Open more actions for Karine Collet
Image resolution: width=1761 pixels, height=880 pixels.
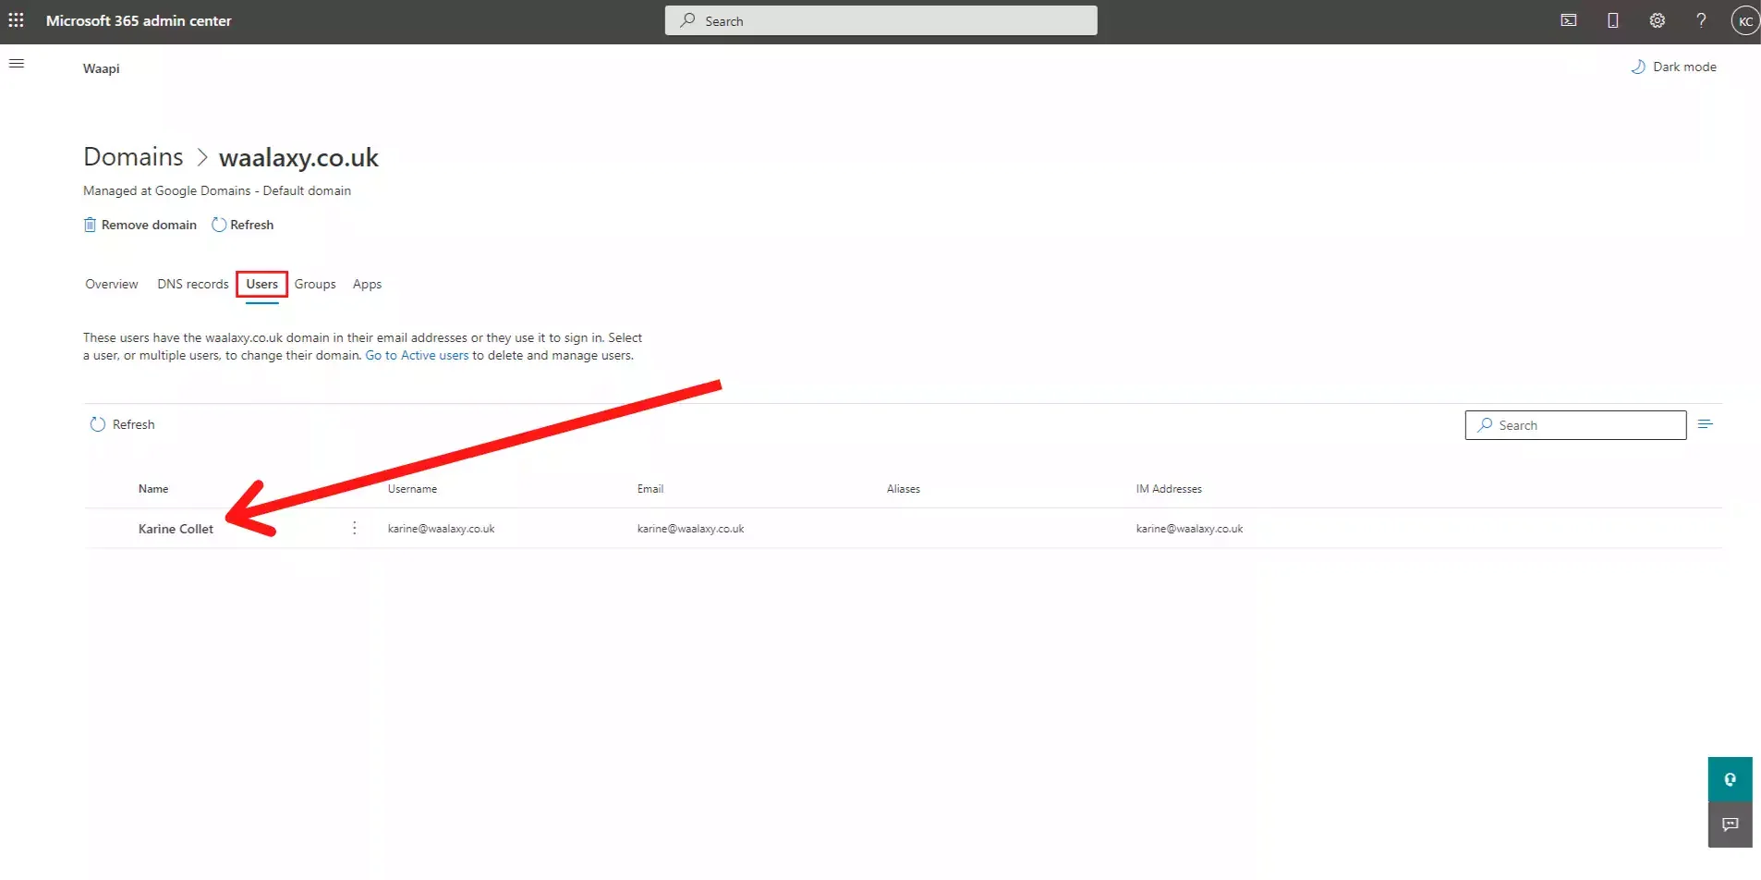[355, 528]
